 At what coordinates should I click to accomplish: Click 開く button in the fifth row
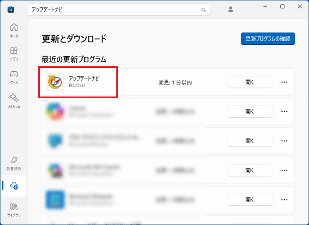click(x=249, y=200)
